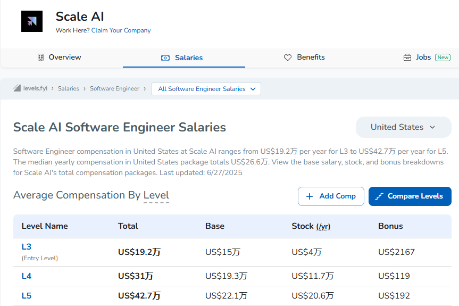Click the Base column header
Viewport: 459px width, 306px height.
(215, 226)
